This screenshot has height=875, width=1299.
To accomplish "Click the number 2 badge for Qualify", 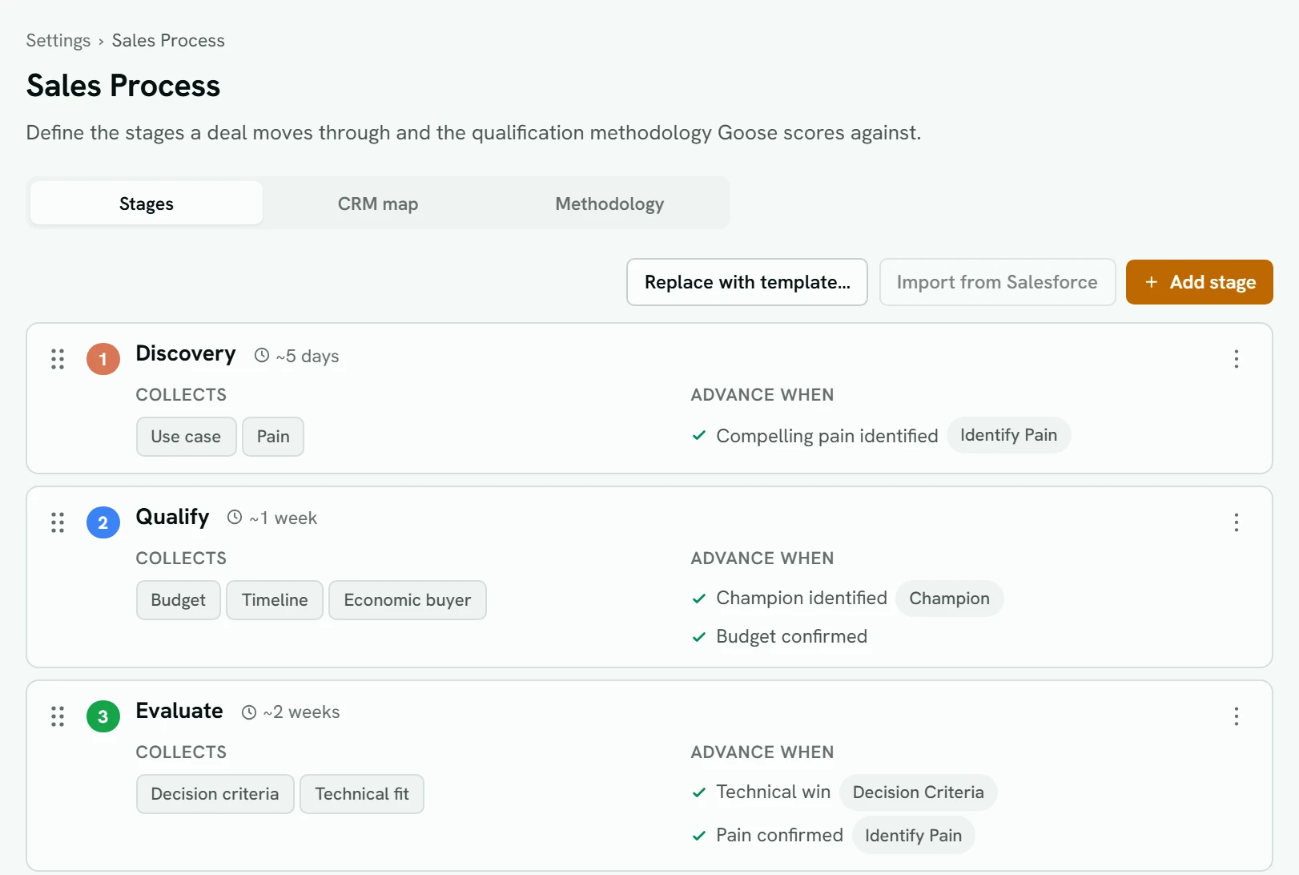I will pyautogui.click(x=103, y=522).
